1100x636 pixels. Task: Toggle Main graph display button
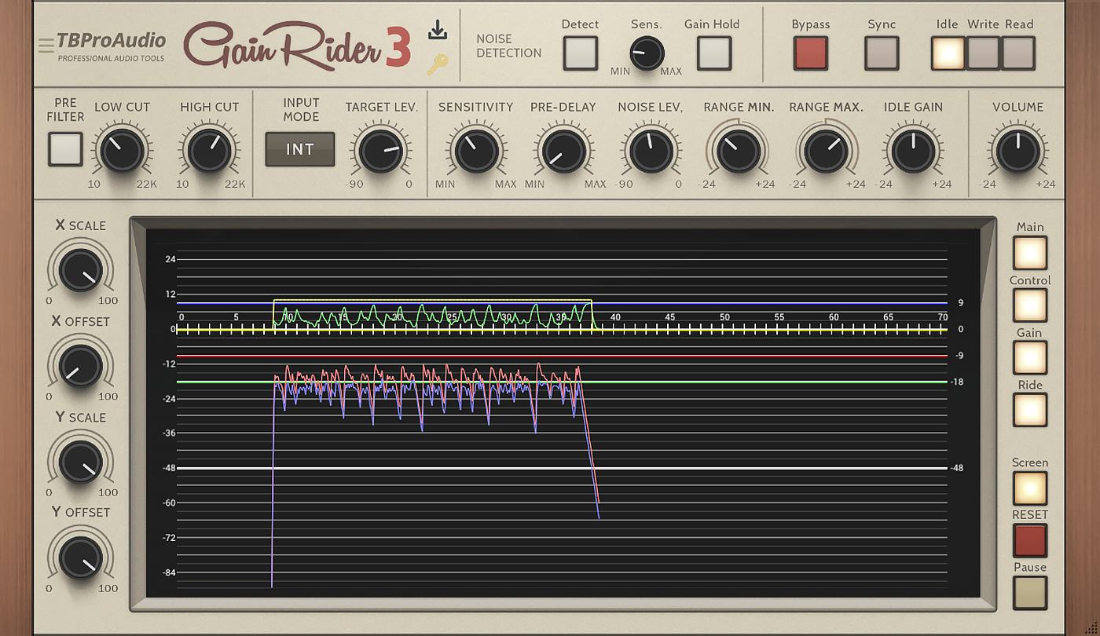(x=1029, y=253)
